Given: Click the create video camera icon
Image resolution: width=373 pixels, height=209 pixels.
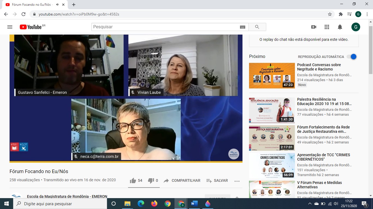Looking at the screenshot, I should tap(314, 27).
